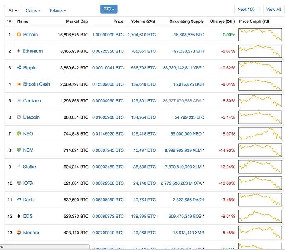Click the Bitcoin coin logo icon
Viewport: 285px width, 250px height.
[19, 35]
